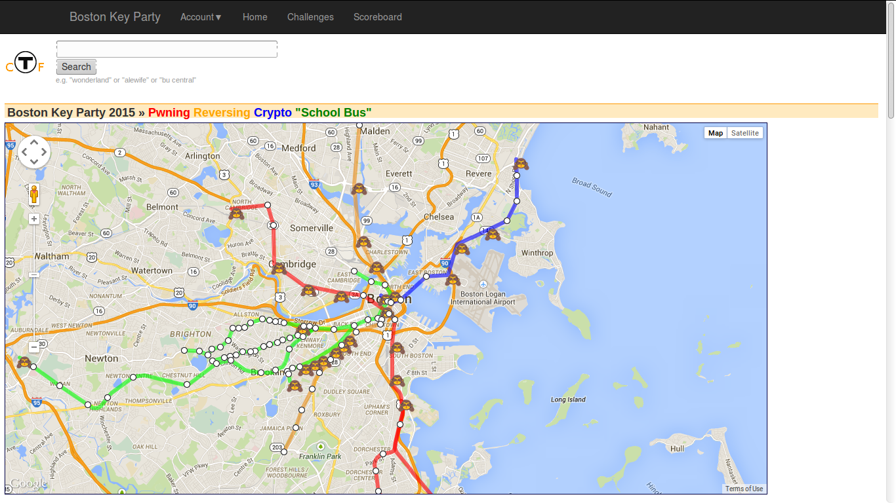Click the monkey marker at the blue line's northern end

point(521,164)
